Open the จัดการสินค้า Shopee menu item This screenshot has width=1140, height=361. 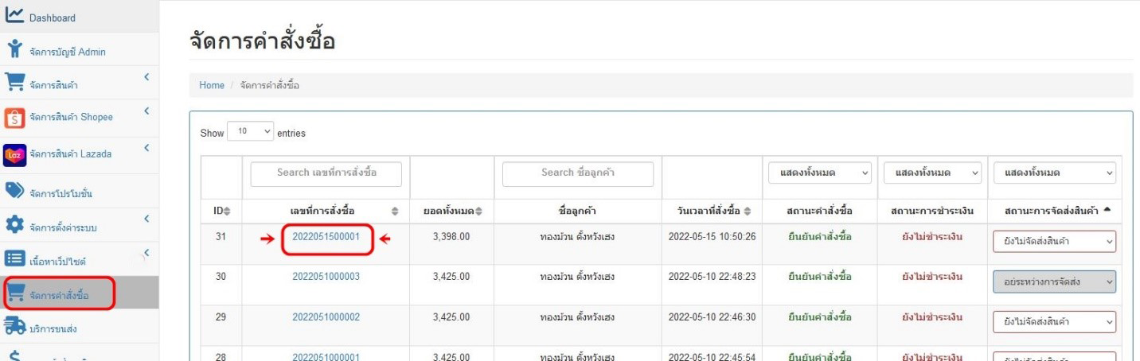(71, 117)
